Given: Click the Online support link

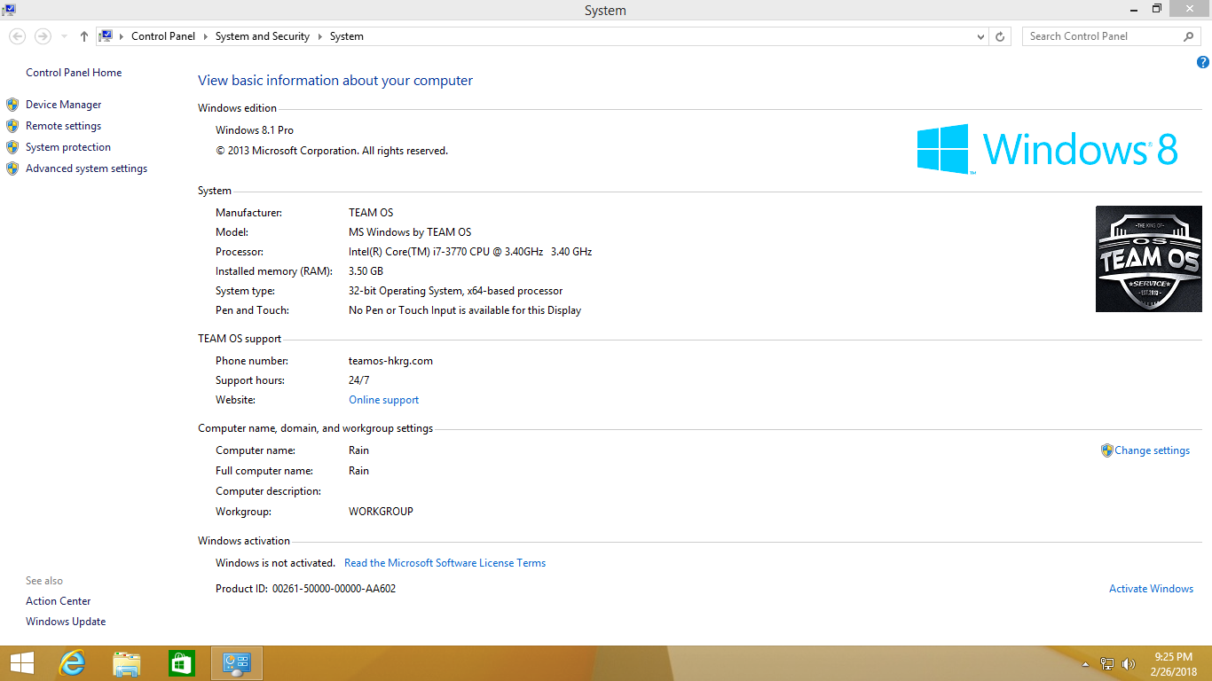Looking at the screenshot, I should (x=384, y=400).
